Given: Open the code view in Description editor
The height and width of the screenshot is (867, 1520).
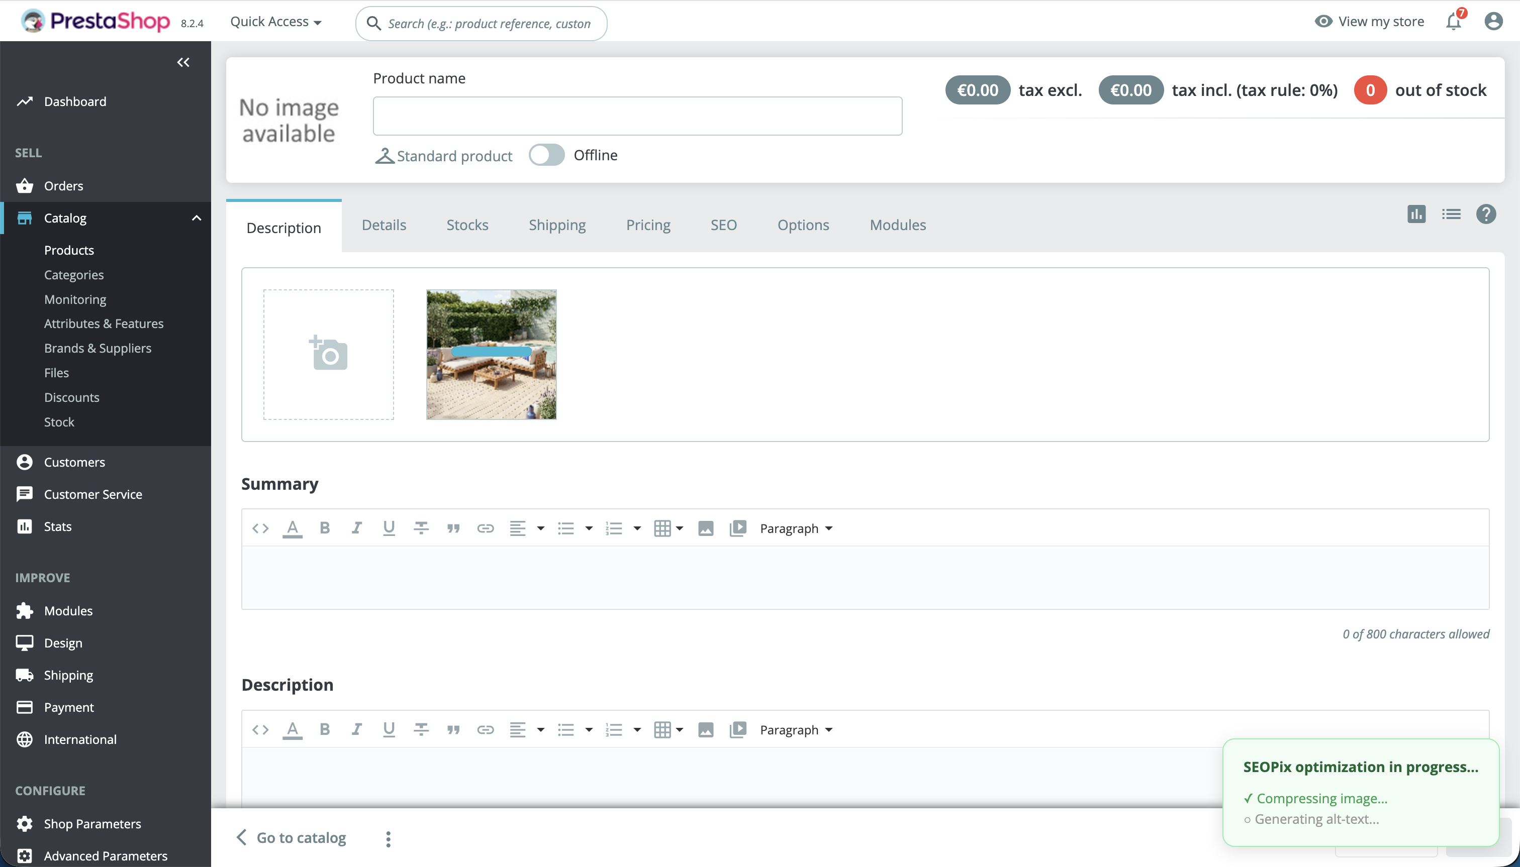Looking at the screenshot, I should (x=260, y=729).
